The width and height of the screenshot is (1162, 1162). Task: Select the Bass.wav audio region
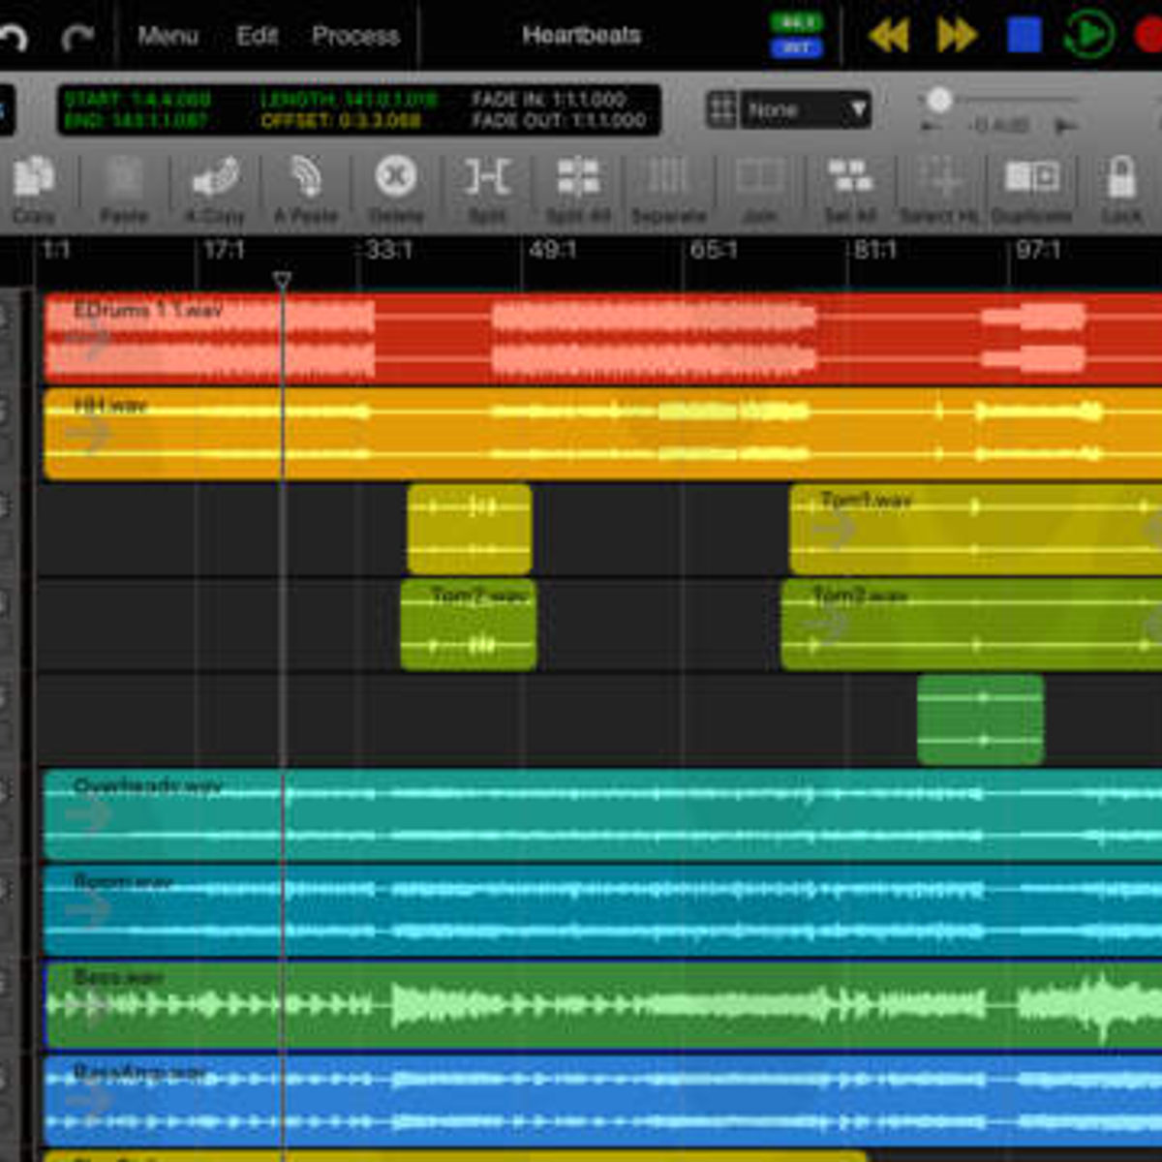600,1005
